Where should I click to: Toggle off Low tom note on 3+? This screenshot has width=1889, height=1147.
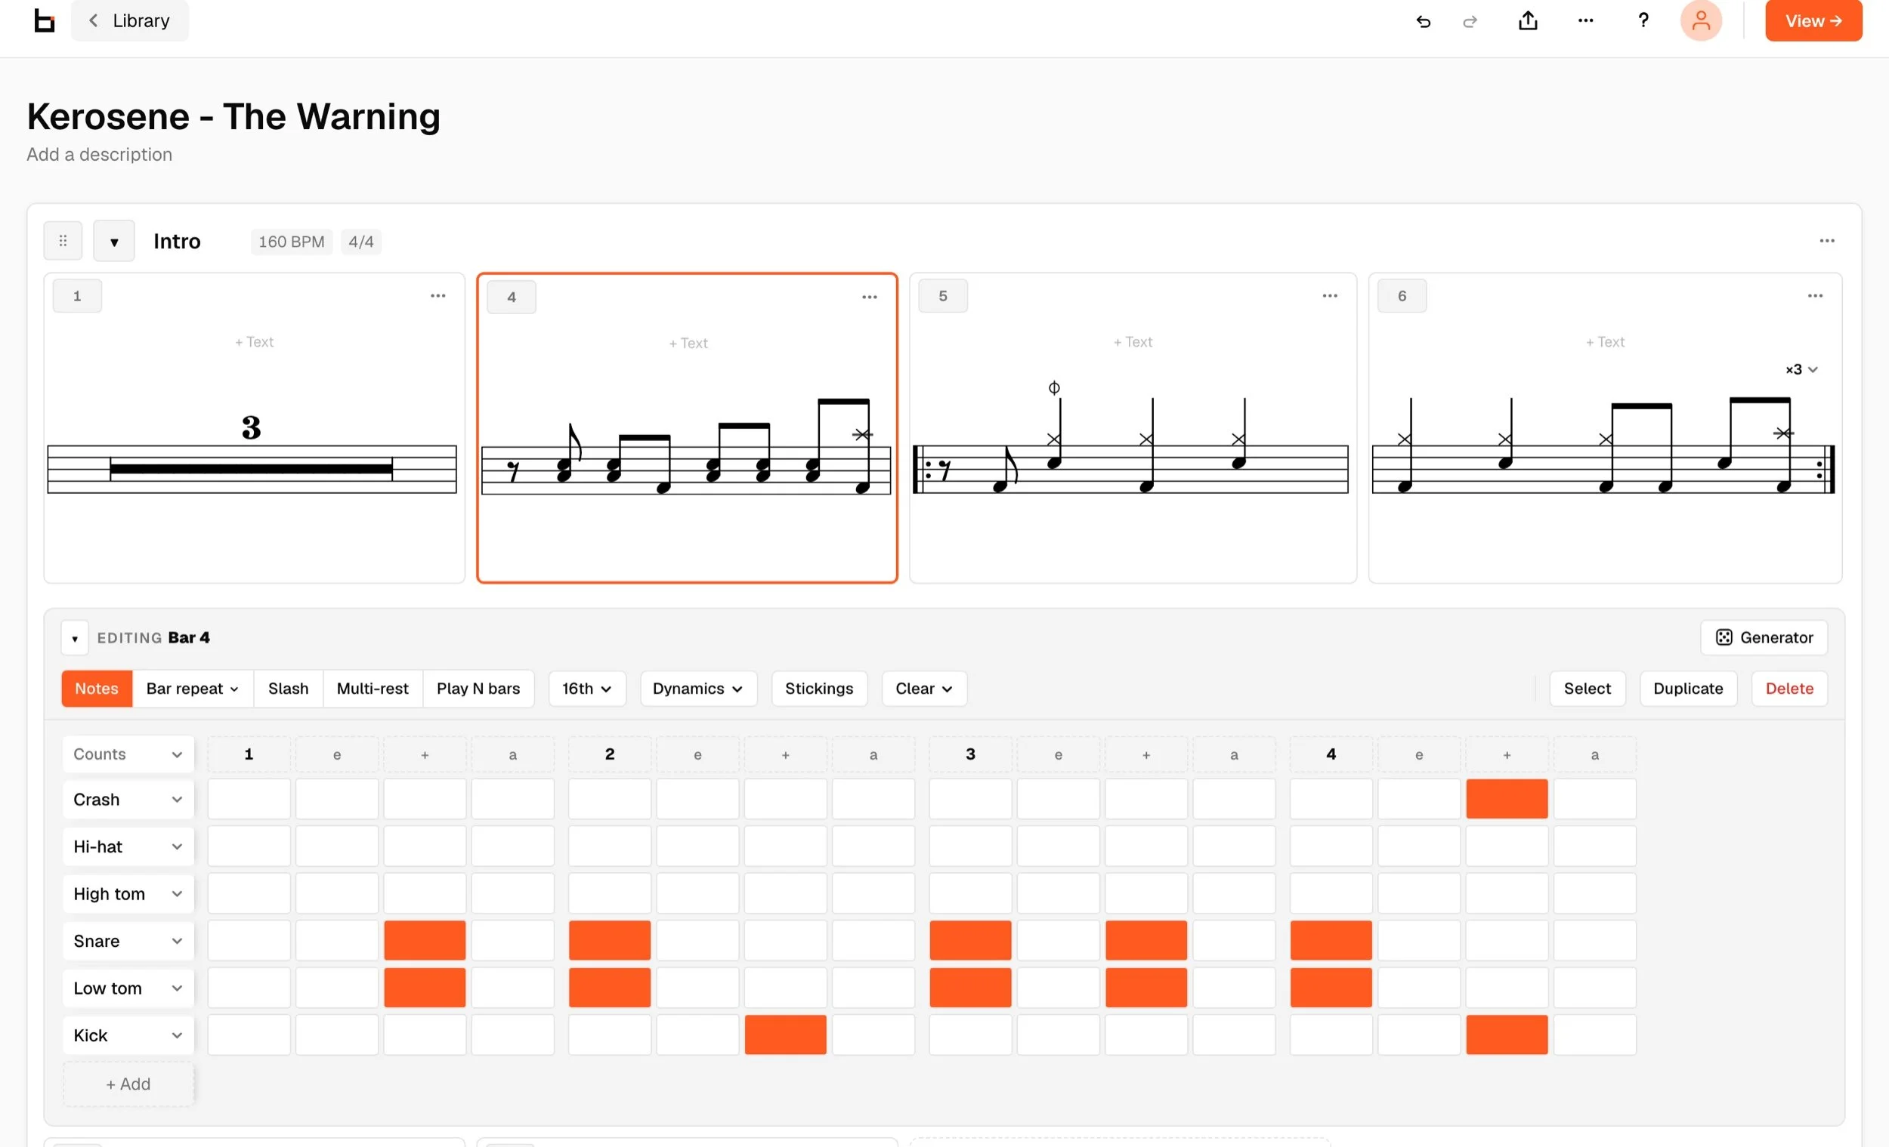[x=1146, y=988]
